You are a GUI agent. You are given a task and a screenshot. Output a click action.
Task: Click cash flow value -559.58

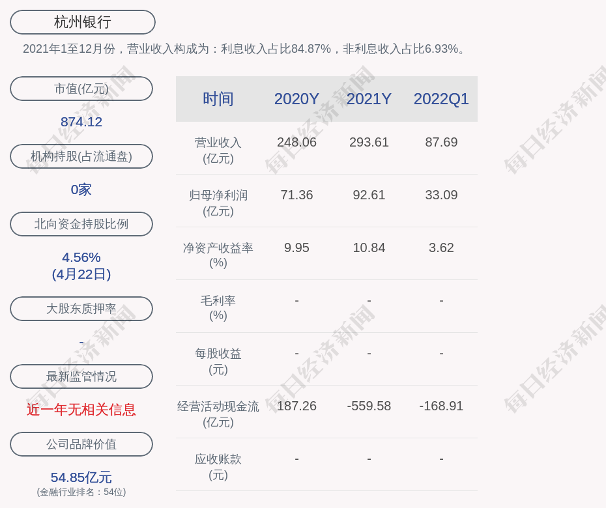click(369, 406)
